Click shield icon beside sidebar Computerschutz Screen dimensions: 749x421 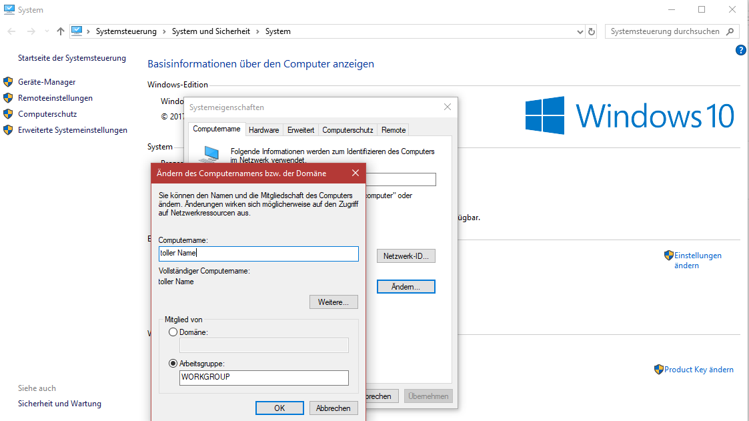[x=8, y=114]
